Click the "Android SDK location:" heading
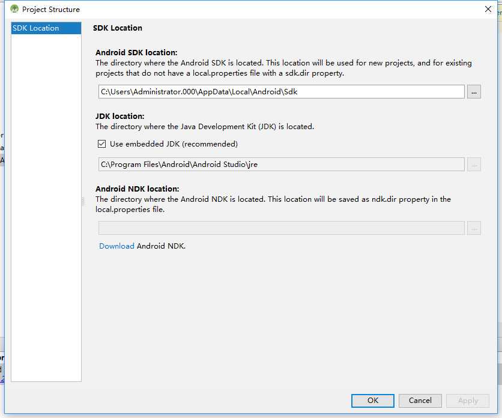Image resolution: width=502 pixels, height=418 pixels. pos(136,52)
